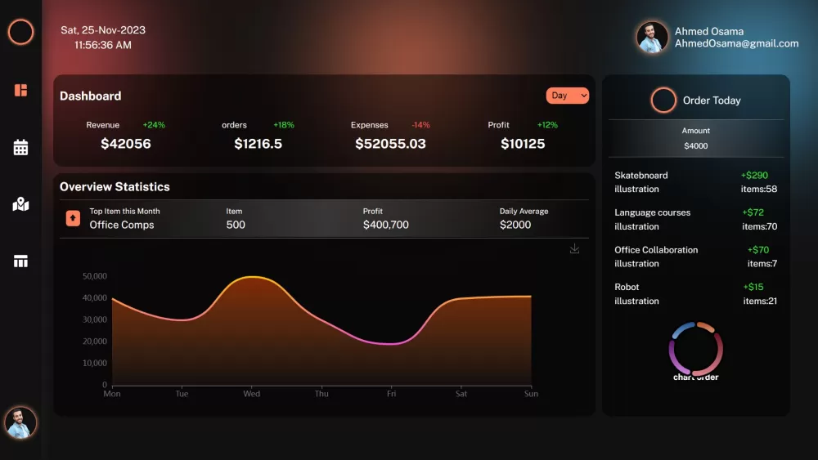Click the Expenses value $52055.03

coord(390,144)
